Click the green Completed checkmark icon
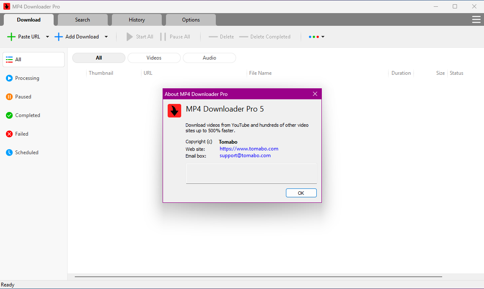Screen dimensions: 484x289 tap(9, 115)
